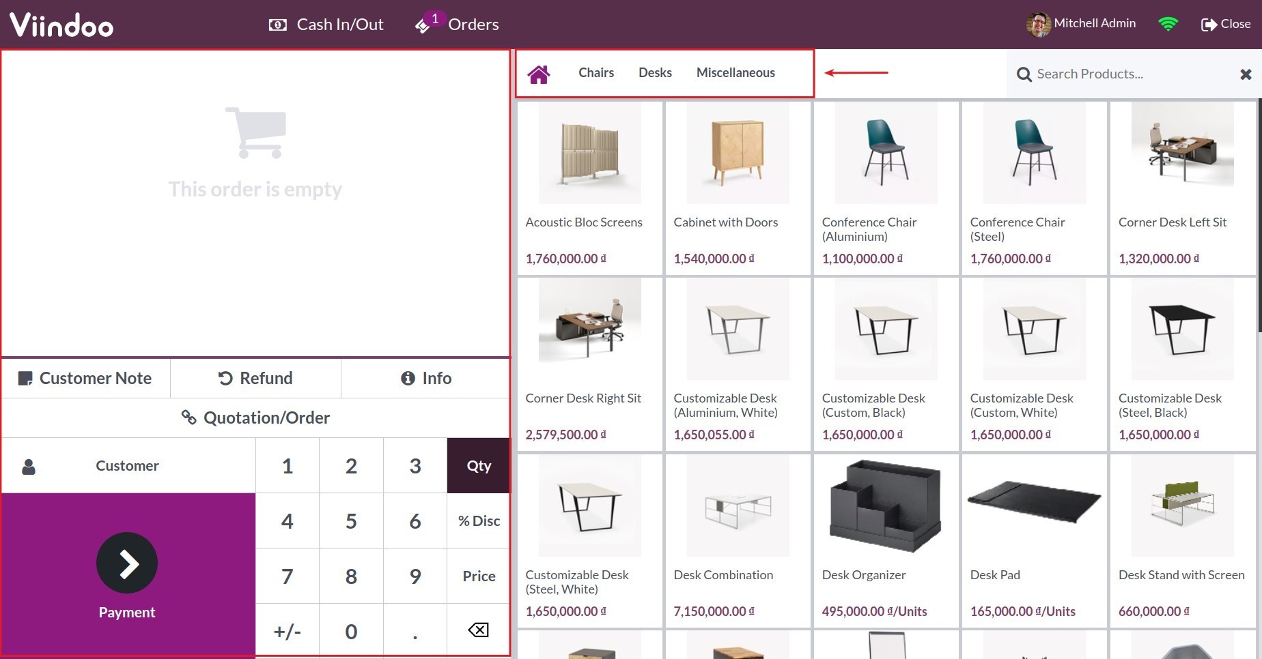Screen dimensions: 1262x659
Task: Go to the home product category icon
Action: tap(538, 74)
